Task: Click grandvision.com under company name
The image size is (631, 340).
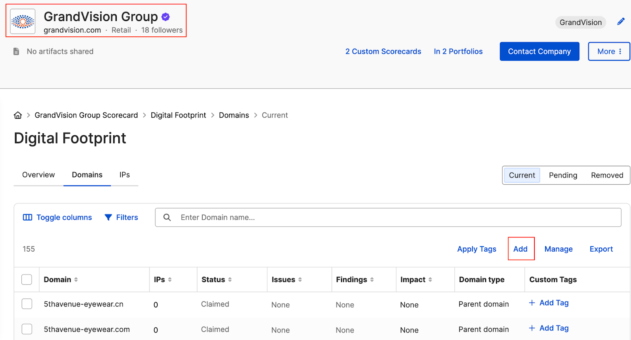Action: point(72,30)
